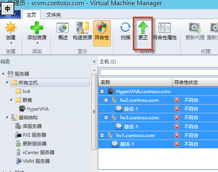Image resolution: width=218 pixels, height=172 pixels.
Task: Collapse the 服务器 tree node
Action: click(x=3, y=73)
